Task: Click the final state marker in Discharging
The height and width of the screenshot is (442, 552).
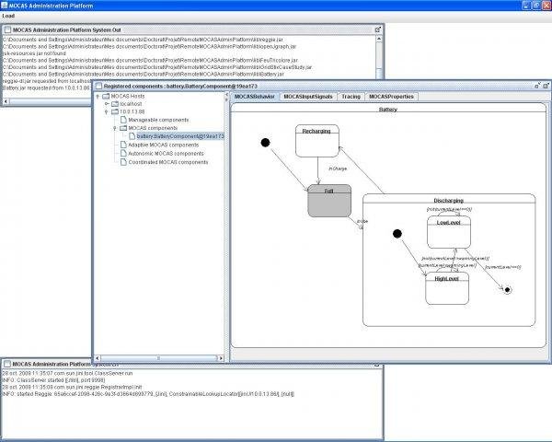Action: [507, 290]
